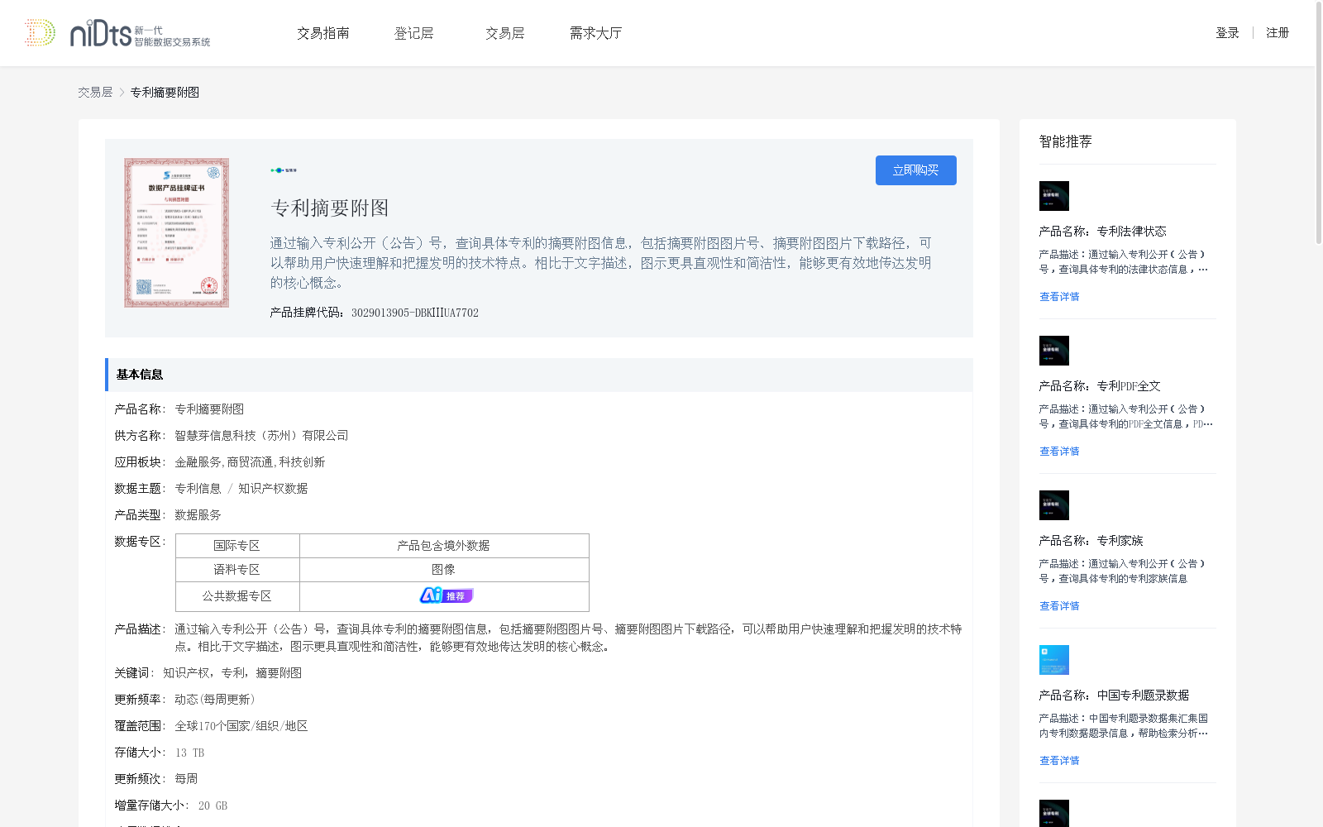Screen dimensions: 1323x827
Task: Click the breadcrumb chevron separator
Action: coord(122,93)
